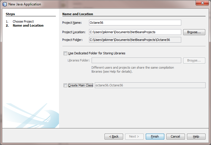Click the main class field octane56.Octane56
Viewport: 211px width, 145px height.
pyautogui.click(x=150, y=85)
